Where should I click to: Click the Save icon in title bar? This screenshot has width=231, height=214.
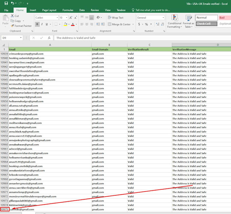point(6,3)
